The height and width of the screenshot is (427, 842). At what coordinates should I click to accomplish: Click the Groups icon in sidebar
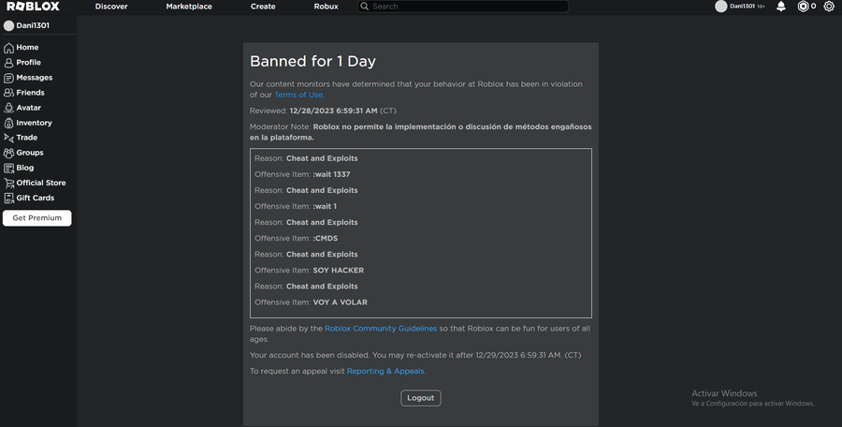pyautogui.click(x=8, y=153)
